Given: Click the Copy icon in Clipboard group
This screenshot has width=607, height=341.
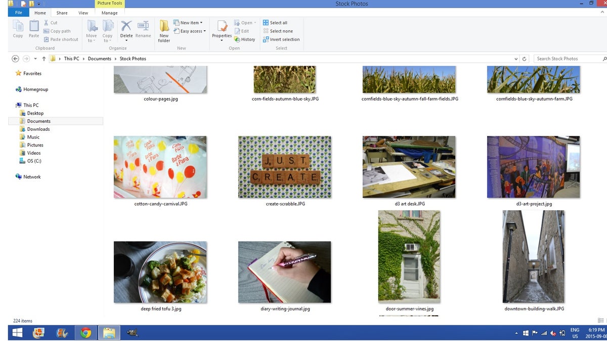Looking at the screenshot, I should (18, 29).
